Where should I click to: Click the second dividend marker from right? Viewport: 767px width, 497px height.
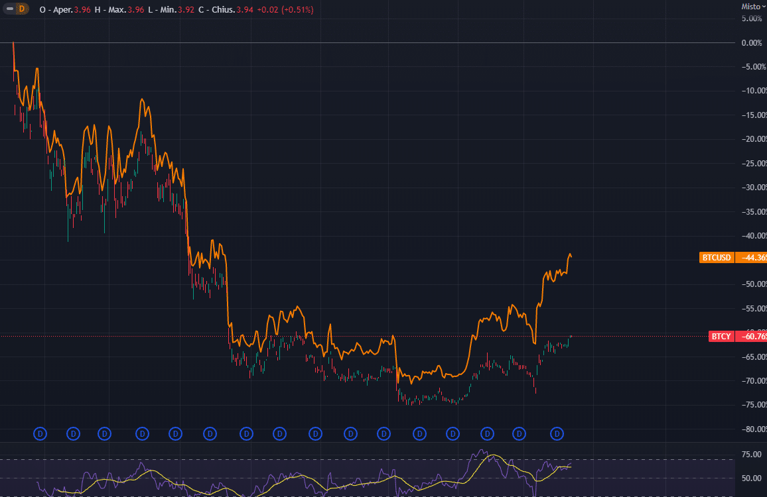[520, 434]
